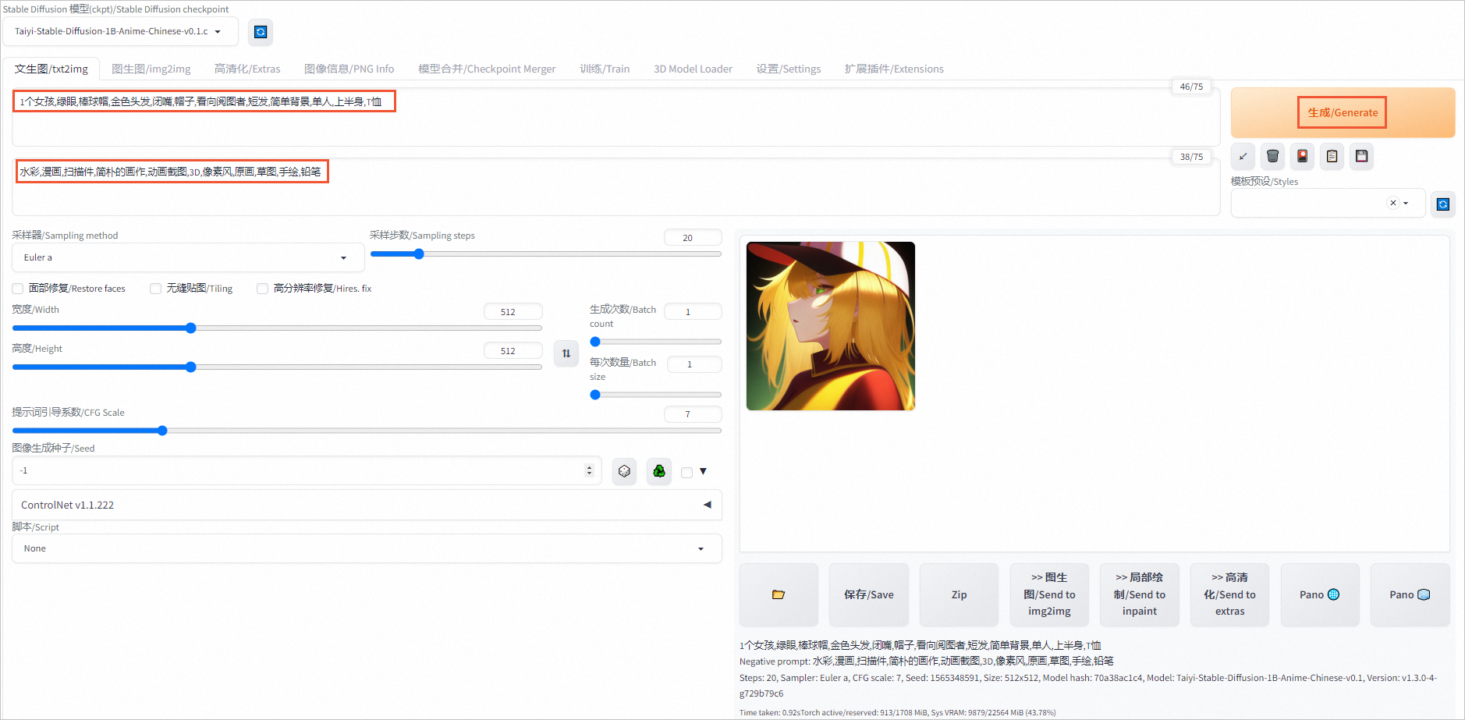Open the Pano viewer with the cube icon
The width and height of the screenshot is (1465, 720).
point(1410,594)
